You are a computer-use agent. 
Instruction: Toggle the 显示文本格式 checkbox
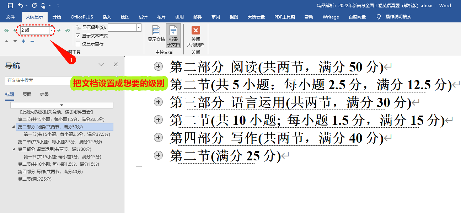pyautogui.click(x=78, y=36)
